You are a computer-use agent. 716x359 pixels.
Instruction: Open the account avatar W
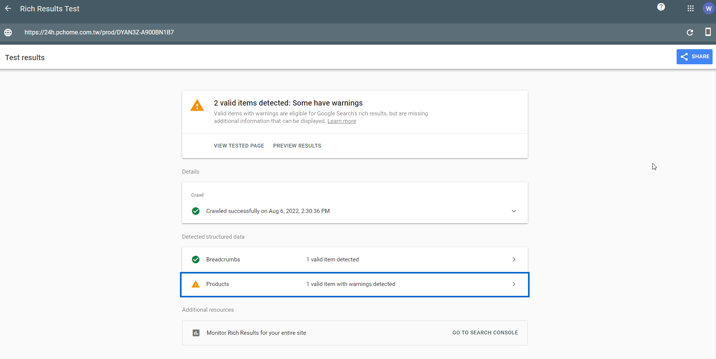pyautogui.click(x=708, y=8)
